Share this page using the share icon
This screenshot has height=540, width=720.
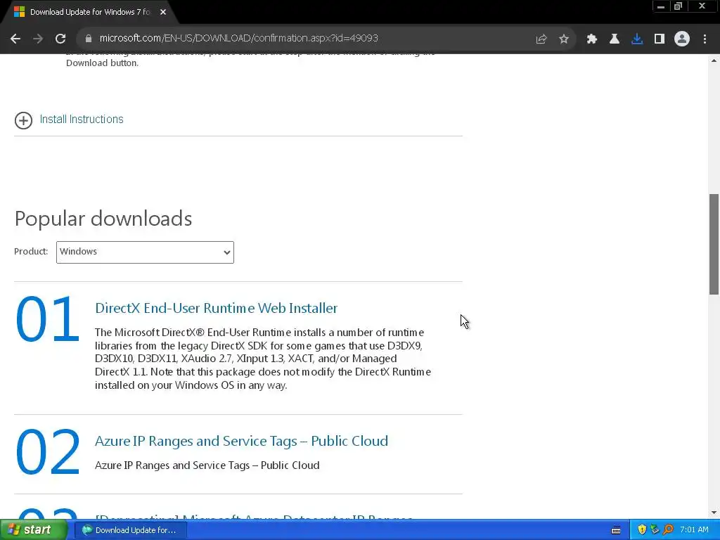click(541, 39)
